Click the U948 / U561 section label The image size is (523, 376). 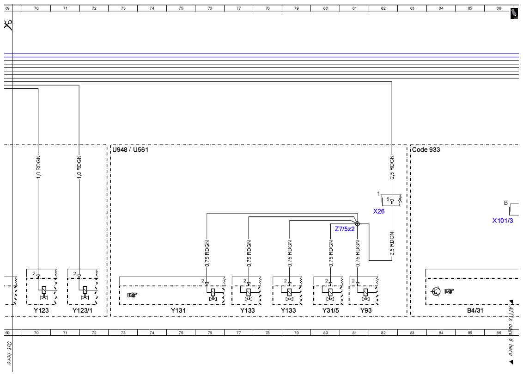pyautogui.click(x=130, y=149)
